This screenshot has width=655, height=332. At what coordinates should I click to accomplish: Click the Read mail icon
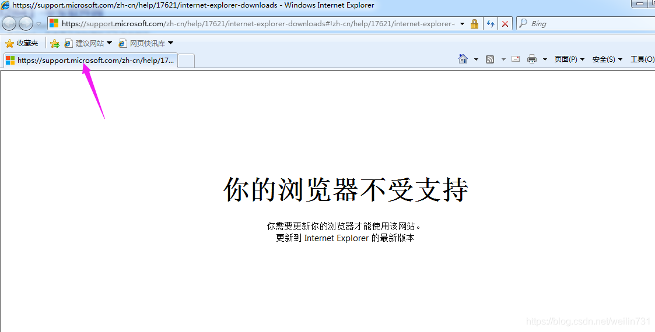516,59
